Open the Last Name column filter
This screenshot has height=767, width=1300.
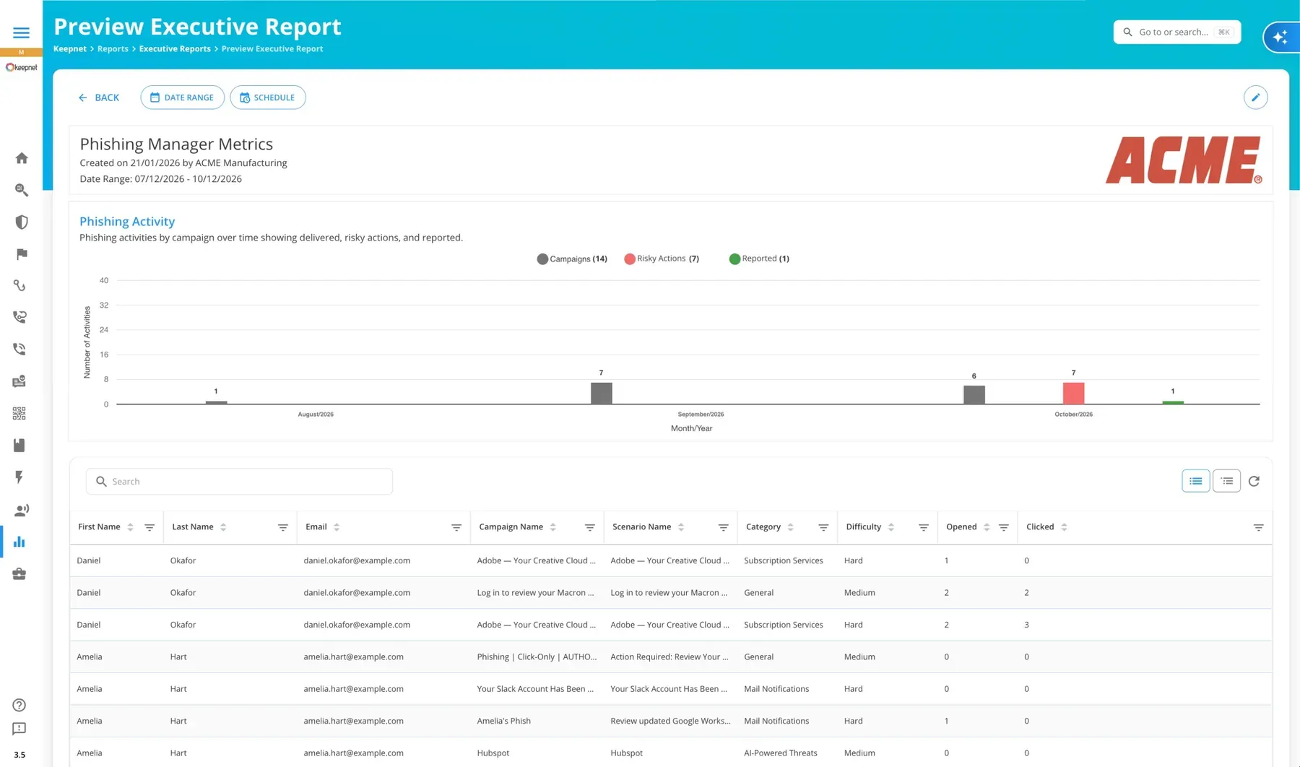(283, 527)
